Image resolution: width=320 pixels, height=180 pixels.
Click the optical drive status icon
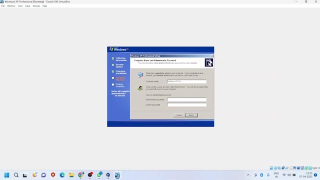coord(275,168)
